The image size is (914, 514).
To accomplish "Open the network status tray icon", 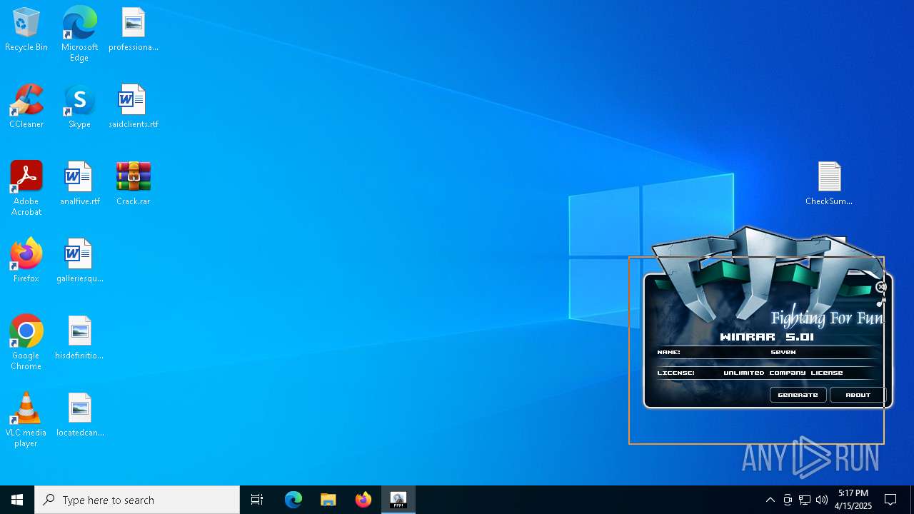I will (805, 500).
